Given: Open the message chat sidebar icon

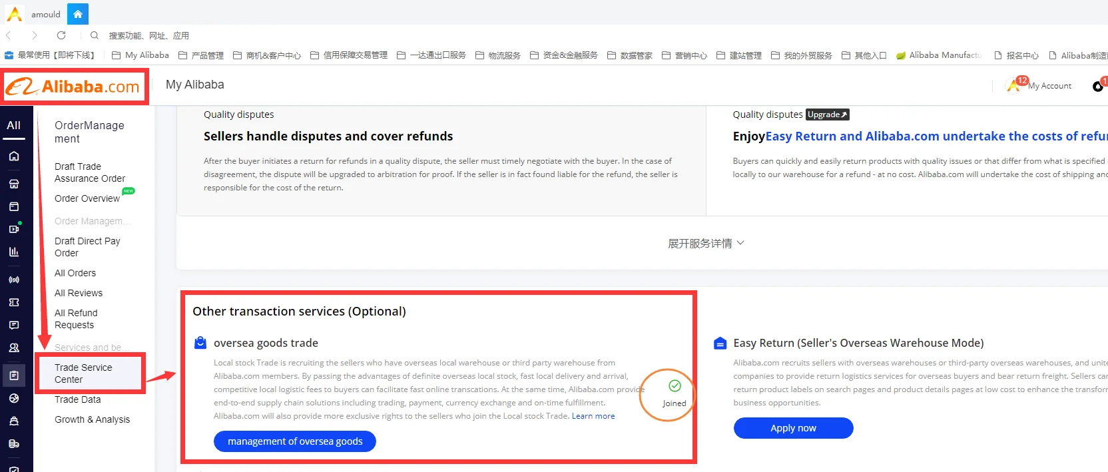Looking at the screenshot, I should pos(14,325).
